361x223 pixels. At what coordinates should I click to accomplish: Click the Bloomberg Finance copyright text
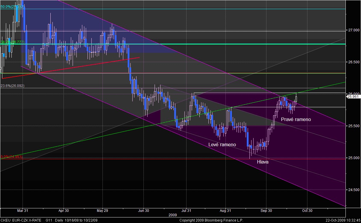211,220
